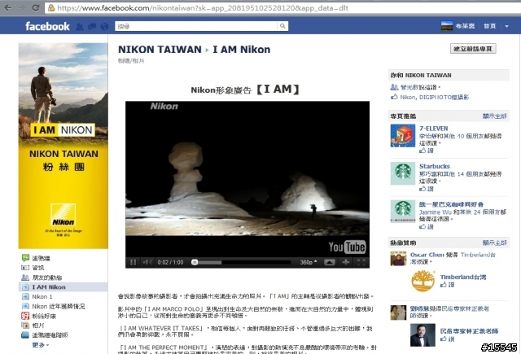Screen dimensions: 521x354
Task: Click the YouTube logo on video
Action: [348, 247]
